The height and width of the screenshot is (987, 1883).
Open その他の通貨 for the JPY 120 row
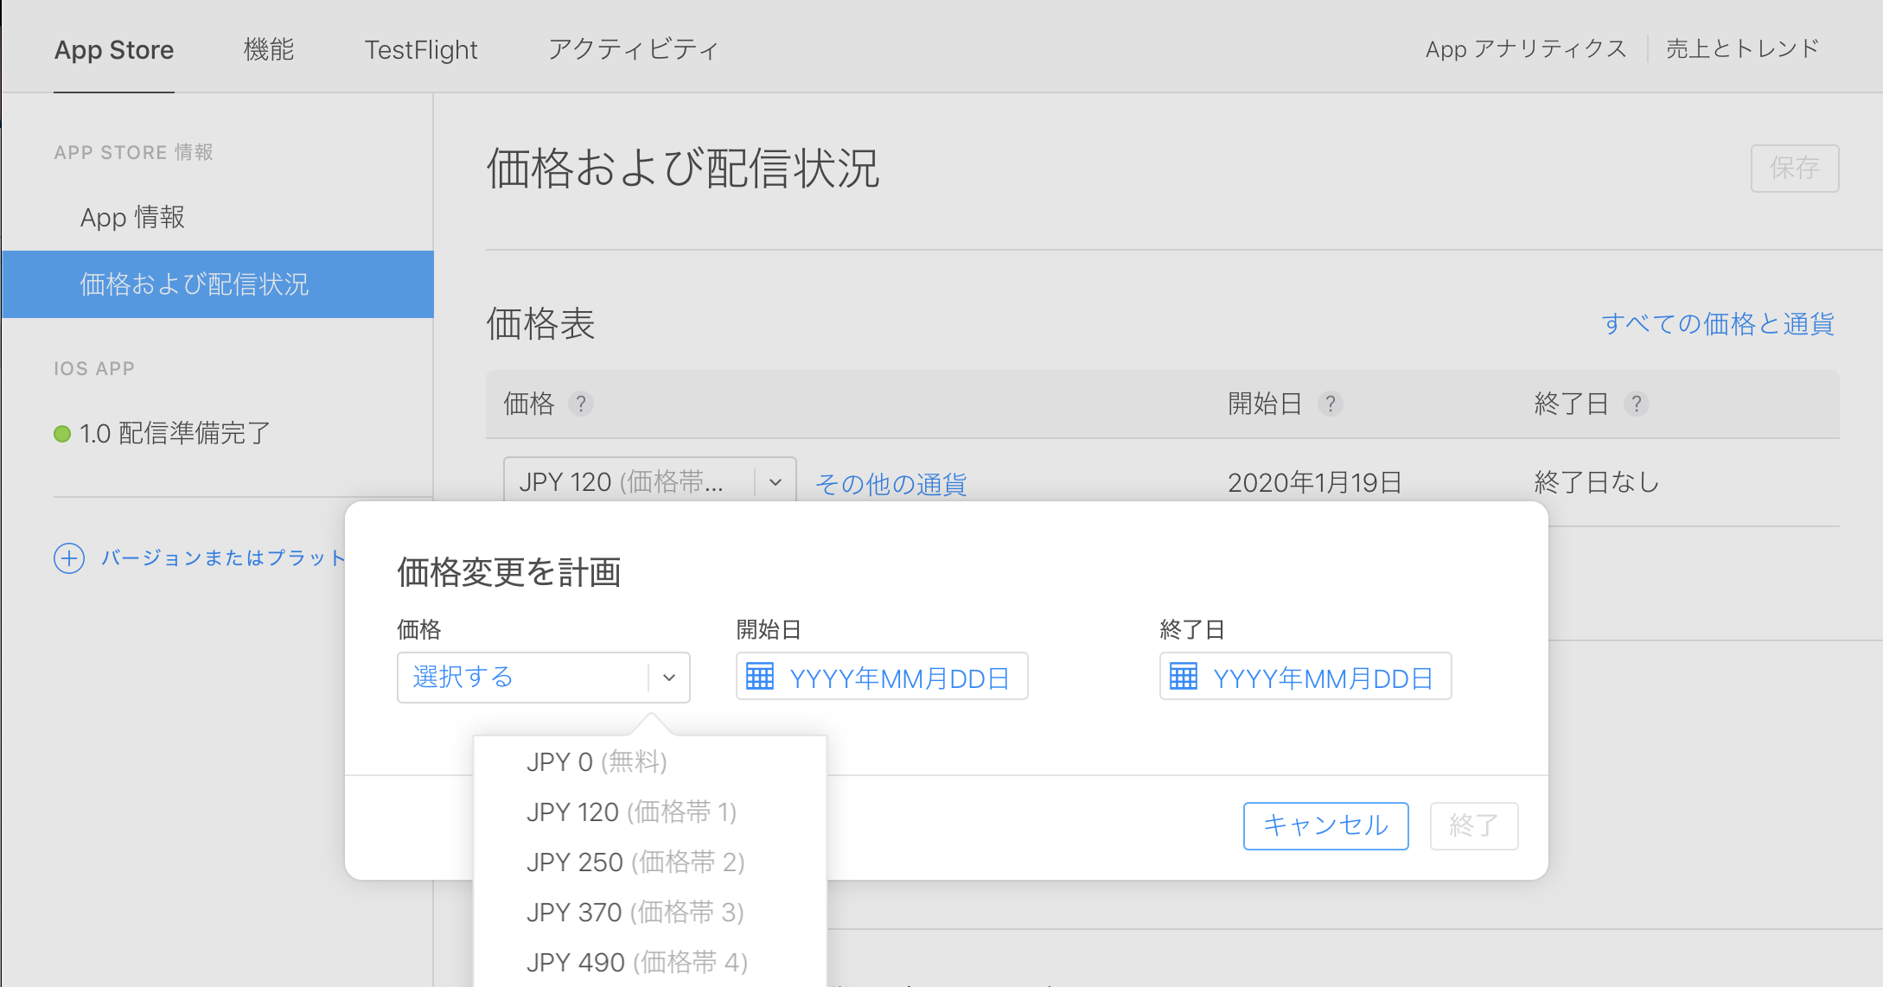tap(890, 484)
